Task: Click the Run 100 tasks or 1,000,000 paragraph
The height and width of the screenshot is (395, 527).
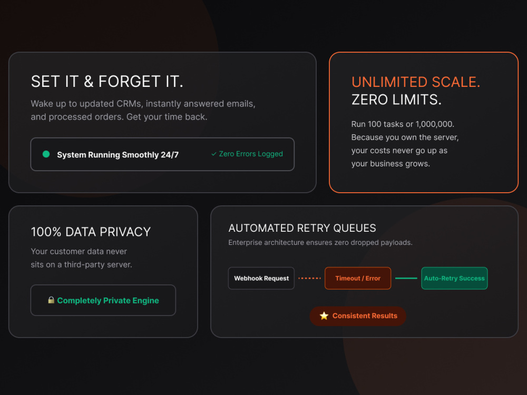Action: pos(405,144)
